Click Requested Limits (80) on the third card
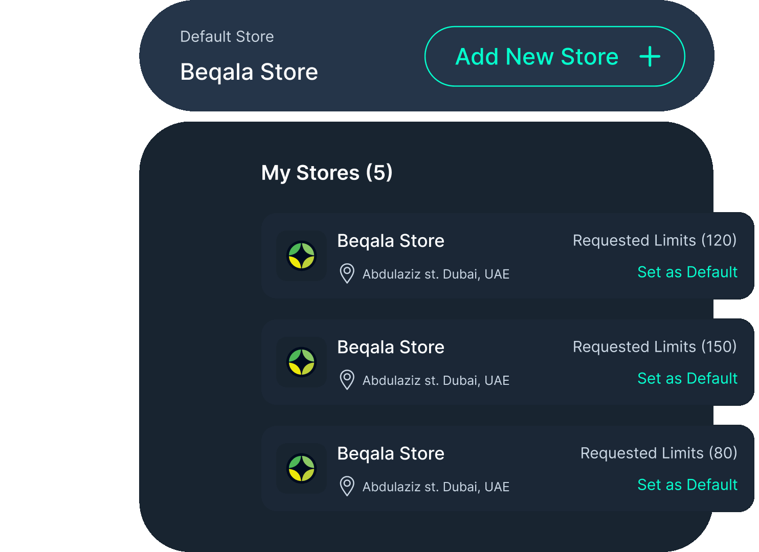Viewport: 759px width, 552px height. coord(659,453)
